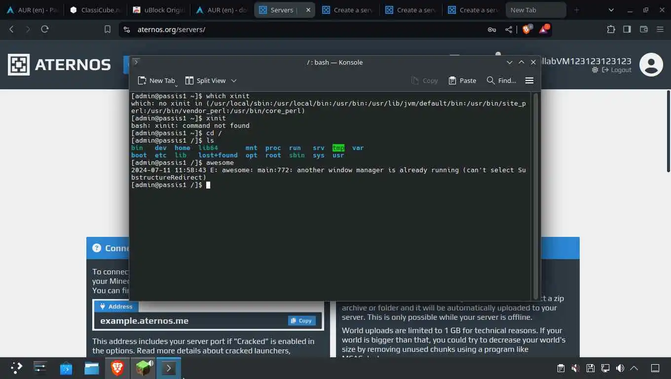Bookmark this page in Brave

coord(108,30)
